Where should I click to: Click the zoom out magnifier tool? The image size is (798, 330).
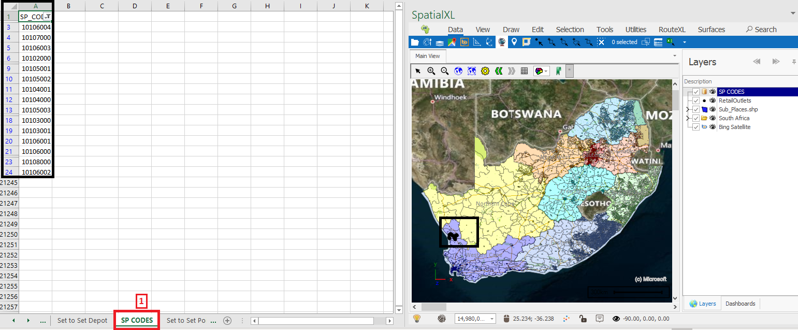click(444, 71)
